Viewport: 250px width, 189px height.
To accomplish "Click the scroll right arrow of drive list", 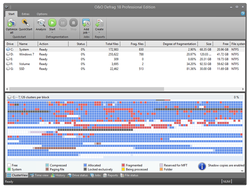I will (x=243, y=89).
